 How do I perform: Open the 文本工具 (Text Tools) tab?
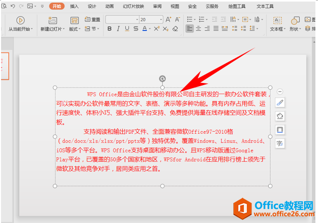point(265,6)
